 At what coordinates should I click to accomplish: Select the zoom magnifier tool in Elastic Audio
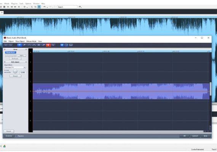point(53,45)
